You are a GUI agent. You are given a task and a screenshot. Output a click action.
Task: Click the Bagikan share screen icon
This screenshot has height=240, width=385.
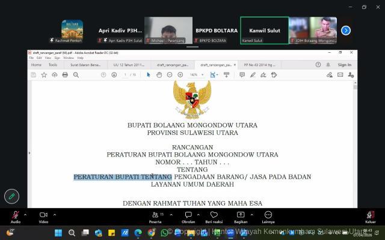click(241, 215)
